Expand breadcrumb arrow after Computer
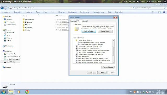Viewport: 167px width, 95px height. (x=22, y=8)
